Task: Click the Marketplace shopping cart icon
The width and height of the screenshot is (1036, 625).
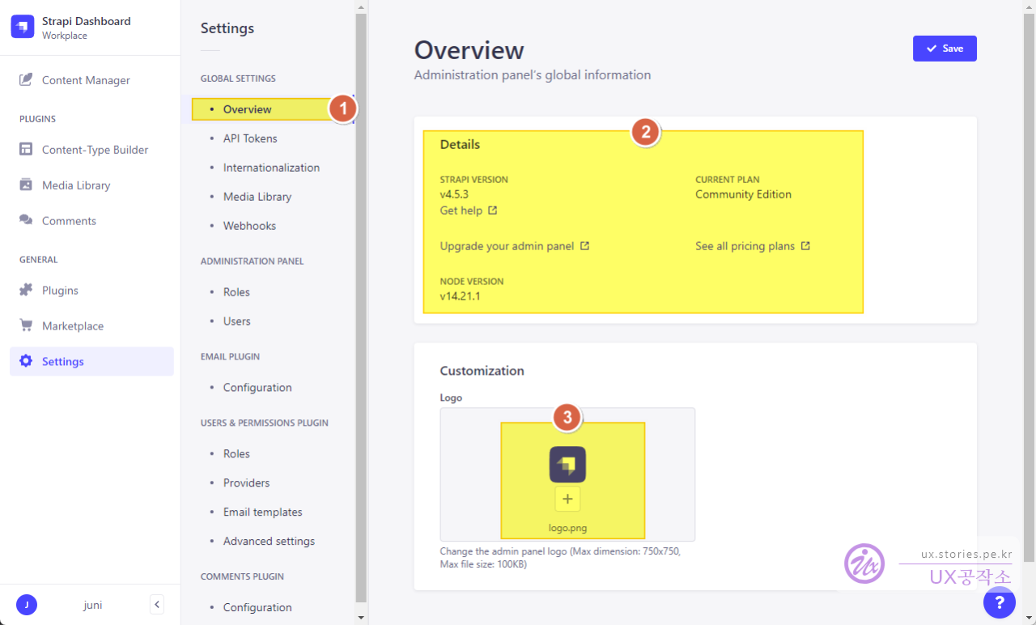Action: [26, 325]
